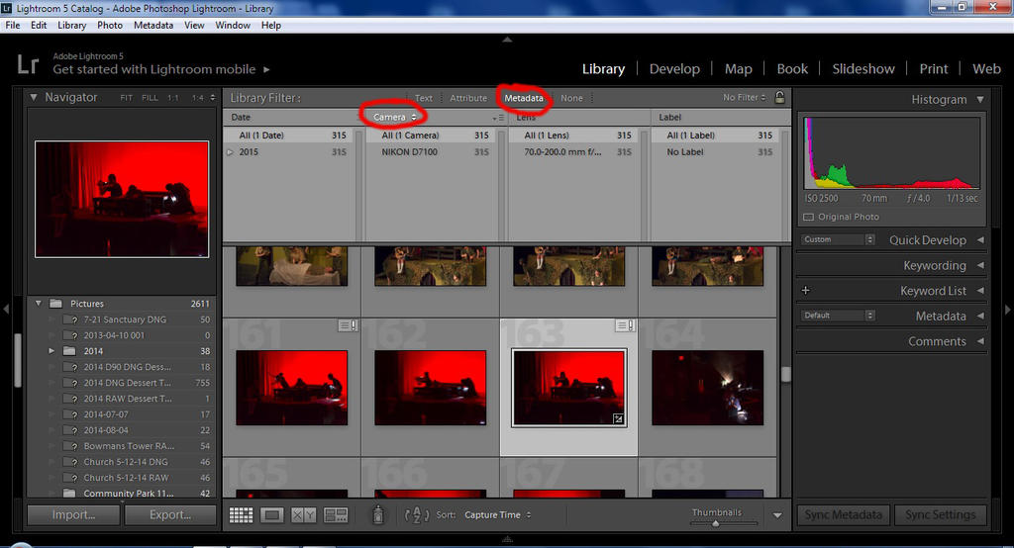The height and width of the screenshot is (548, 1014).
Task: Open the Camera column dropdown
Action: (x=395, y=118)
